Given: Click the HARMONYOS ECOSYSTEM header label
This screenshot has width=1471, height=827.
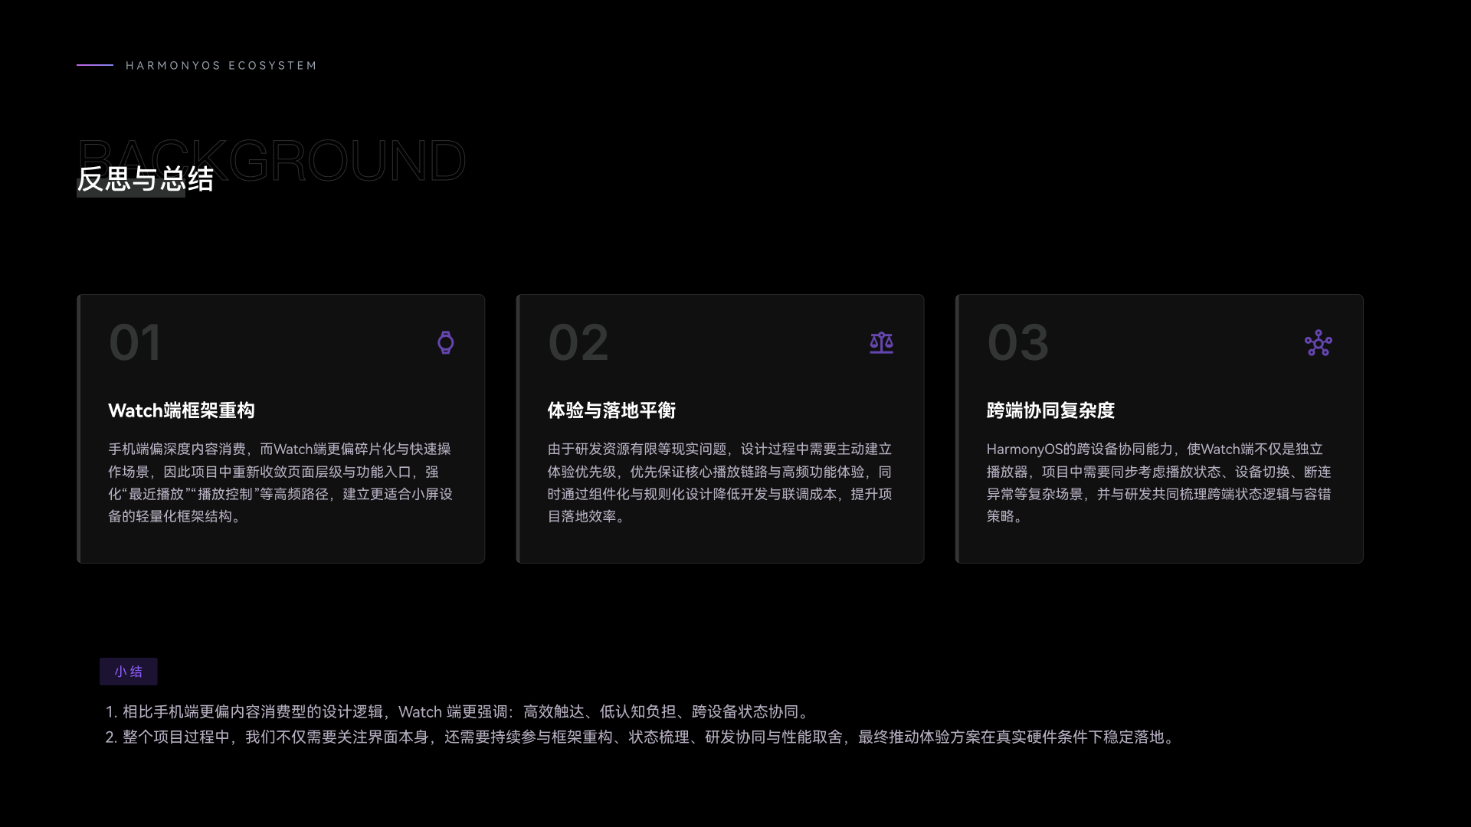Looking at the screenshot, I should coord(221,66).
